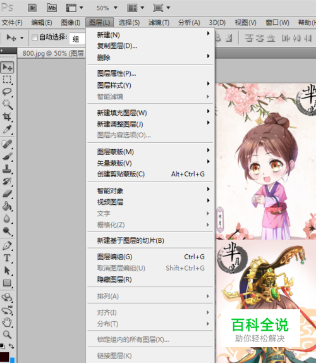Image resolution: width=316 pixels, height=363 pixels.
Task: Select the Move tool in toolbox
Action: tap(7, 68)
